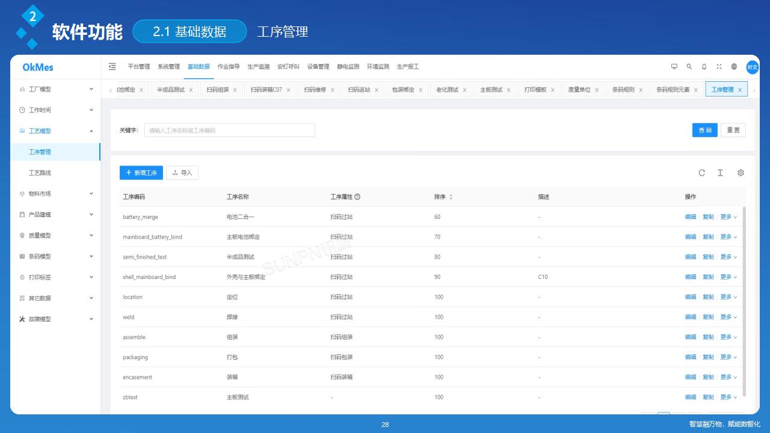Open the screen monitor icon in header
This screenshot has height=433, width=770.
point(674,67)
